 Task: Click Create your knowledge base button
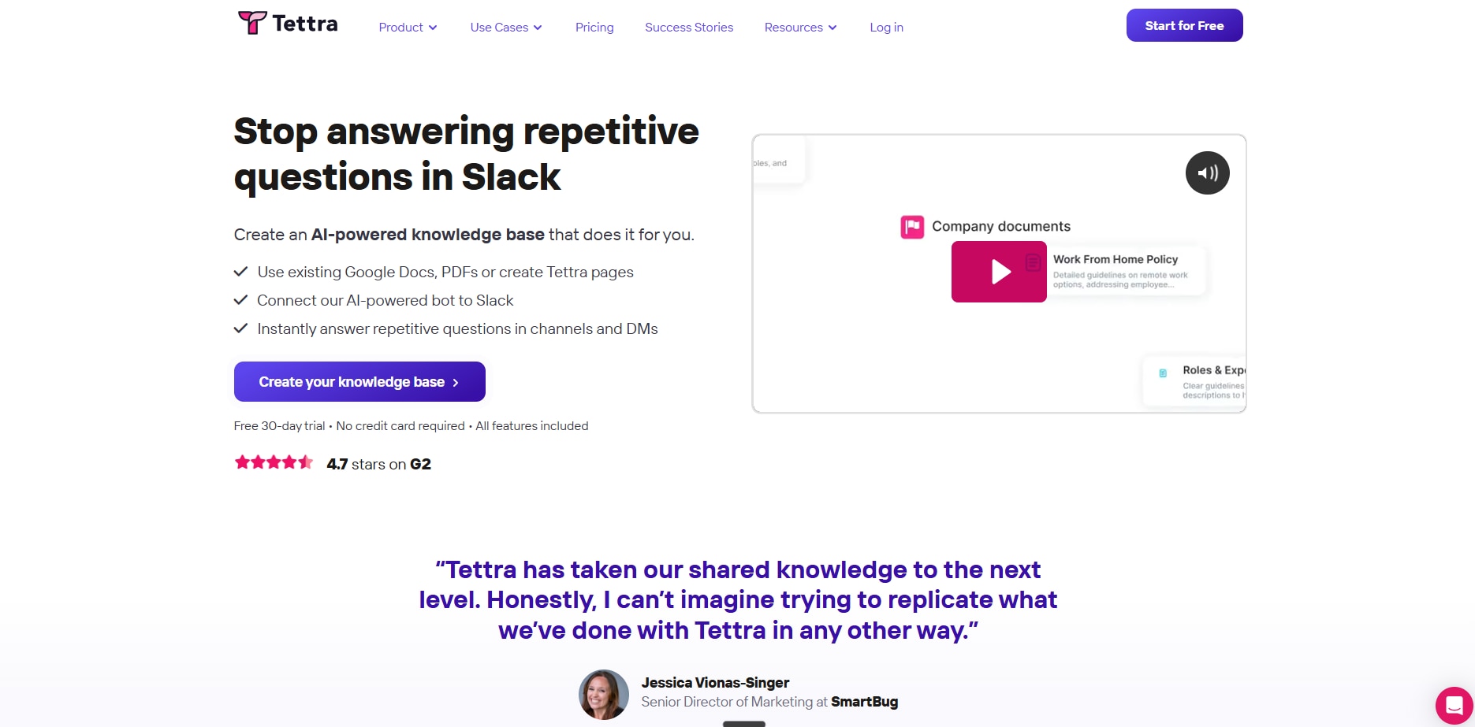(359, 382)
